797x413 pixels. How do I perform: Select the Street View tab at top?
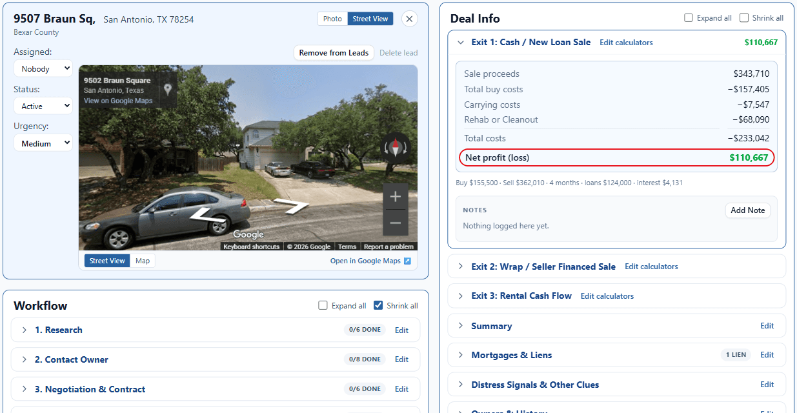click(370, 19)
